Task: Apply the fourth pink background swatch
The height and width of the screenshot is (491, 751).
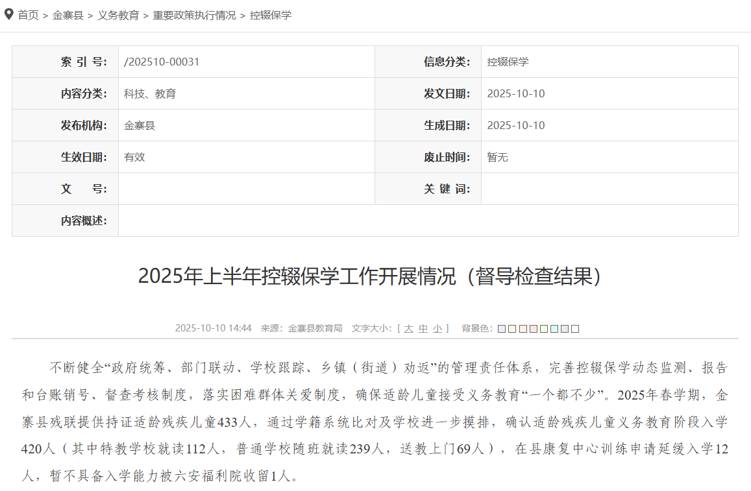Action: [x=533, y=329]
